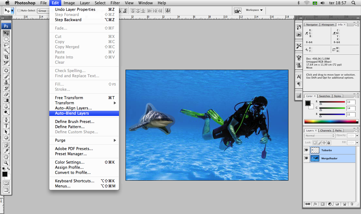Click the red value input field
Image resolution: width=361 pixels, height=214 pixels.
coord(350,102)
